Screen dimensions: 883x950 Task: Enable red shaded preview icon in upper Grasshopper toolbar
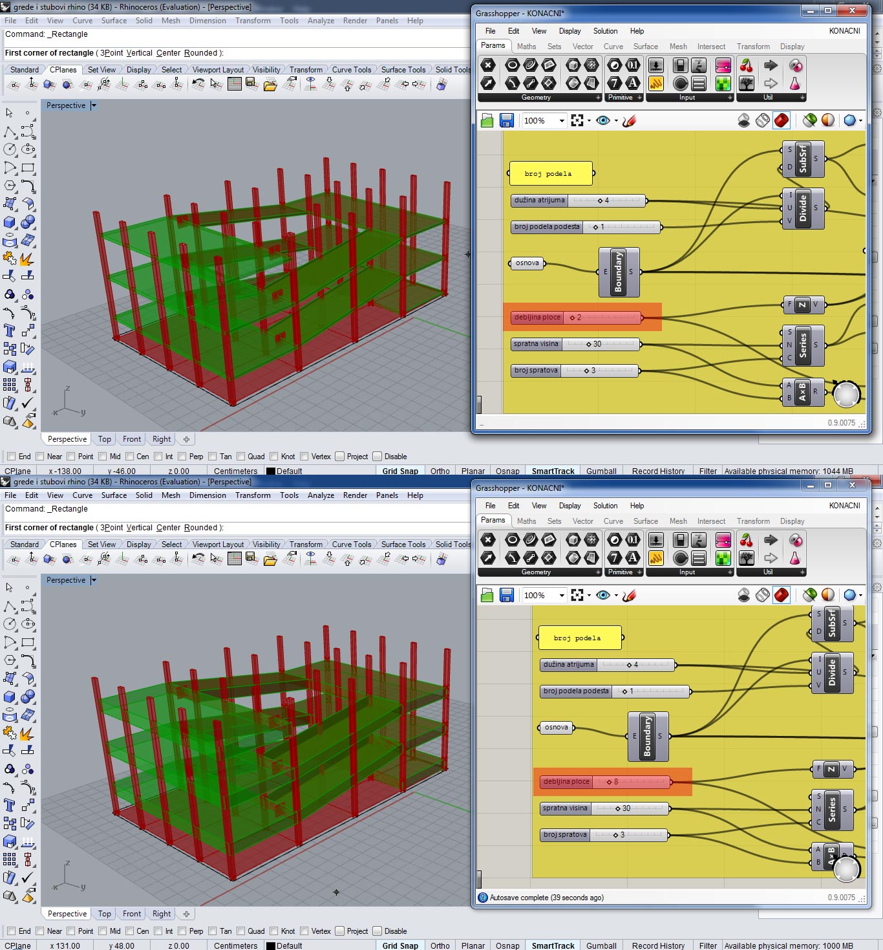click(782, 120)
